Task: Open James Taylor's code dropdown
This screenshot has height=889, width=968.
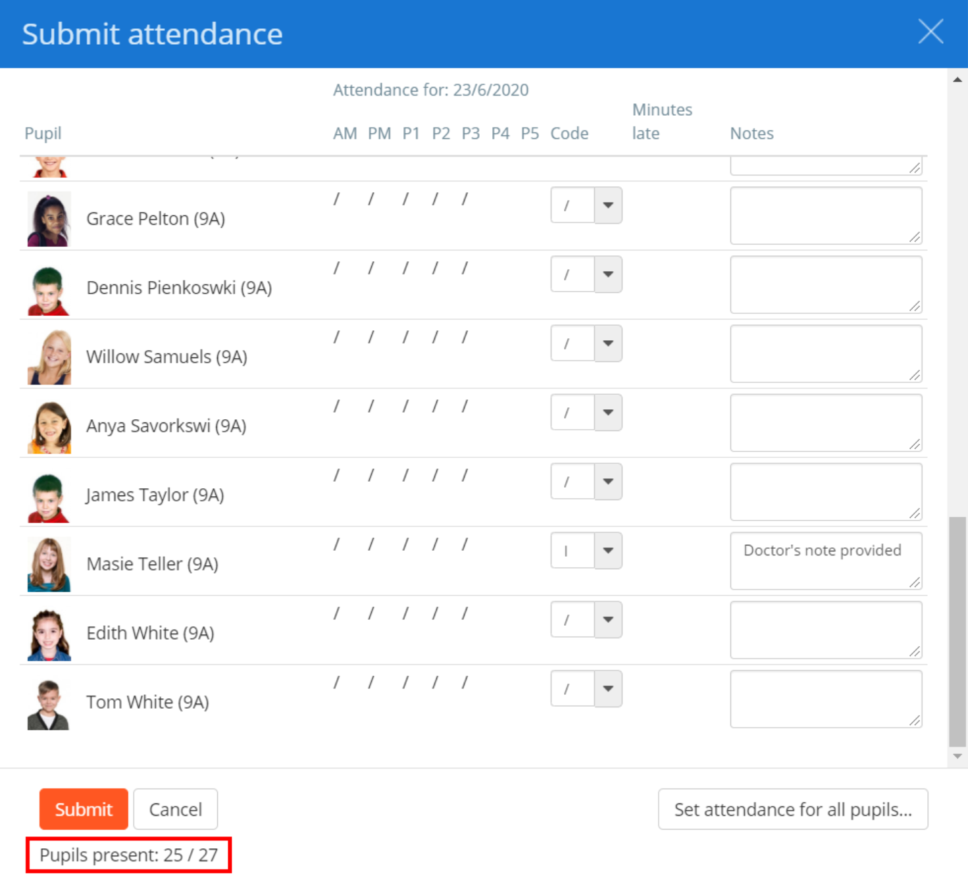Action: pyautogui.click(x=607, y=482)
